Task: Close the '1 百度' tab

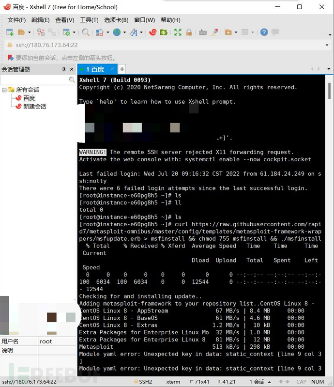Action: 112,69
